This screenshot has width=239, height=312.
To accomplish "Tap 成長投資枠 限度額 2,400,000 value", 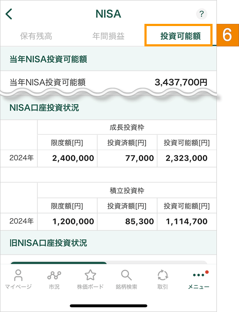I will (73, 158).
